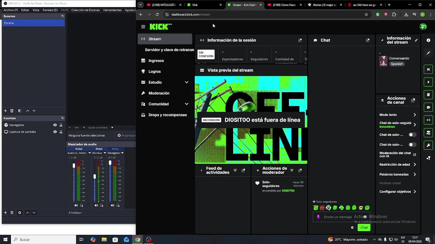Lock the Captura de pantalla source
This screenshot has width=435, height=244.
(61, 132)
